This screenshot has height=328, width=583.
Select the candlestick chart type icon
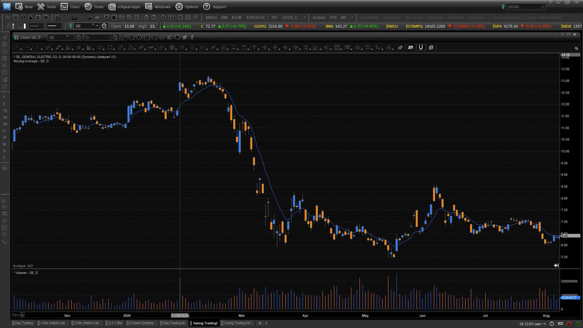click(74, 17)
